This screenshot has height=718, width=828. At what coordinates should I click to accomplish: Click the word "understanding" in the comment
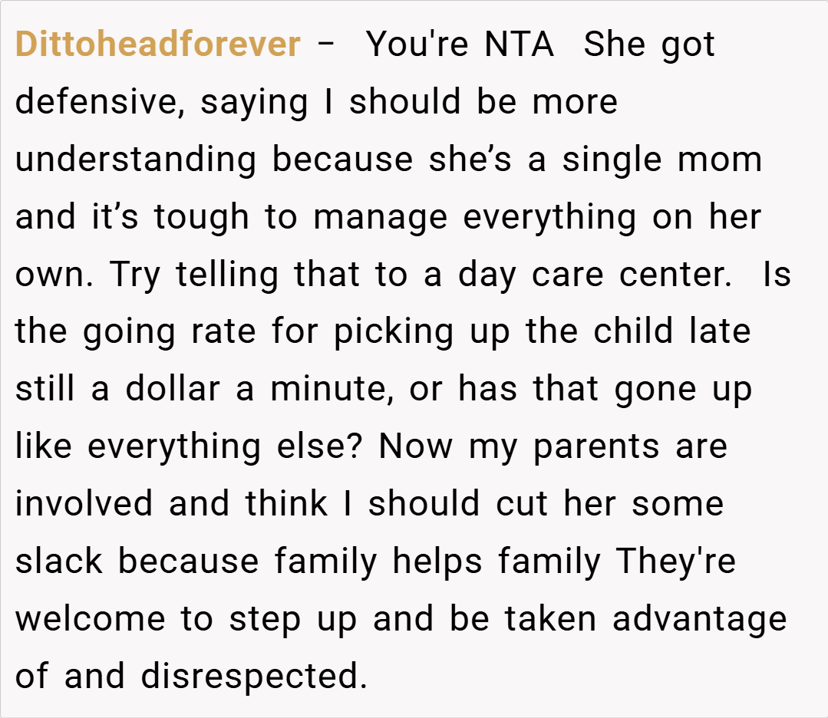click(135, 160)
